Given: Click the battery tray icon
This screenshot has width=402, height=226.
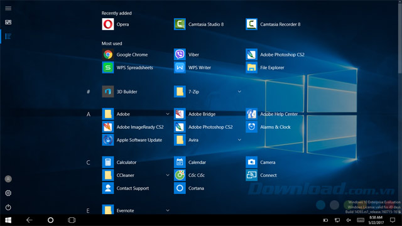Looking at the screenshot, I should [x=325, y=220].
